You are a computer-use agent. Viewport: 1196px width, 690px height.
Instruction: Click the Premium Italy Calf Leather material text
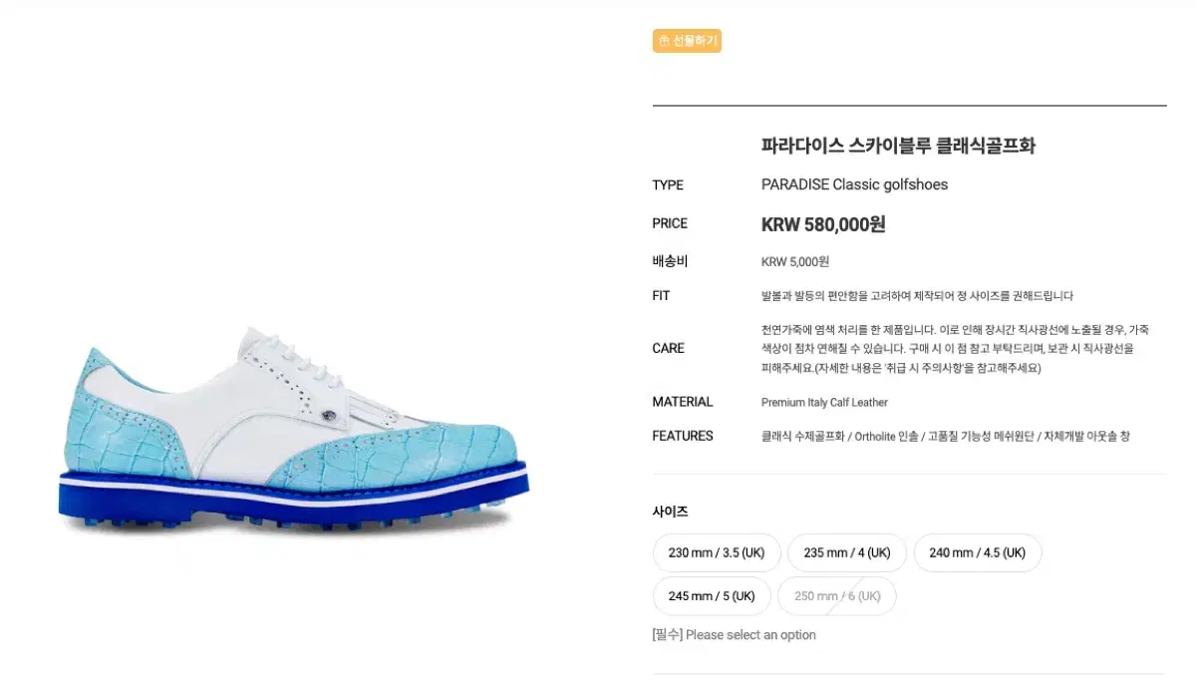coord(824,403)
